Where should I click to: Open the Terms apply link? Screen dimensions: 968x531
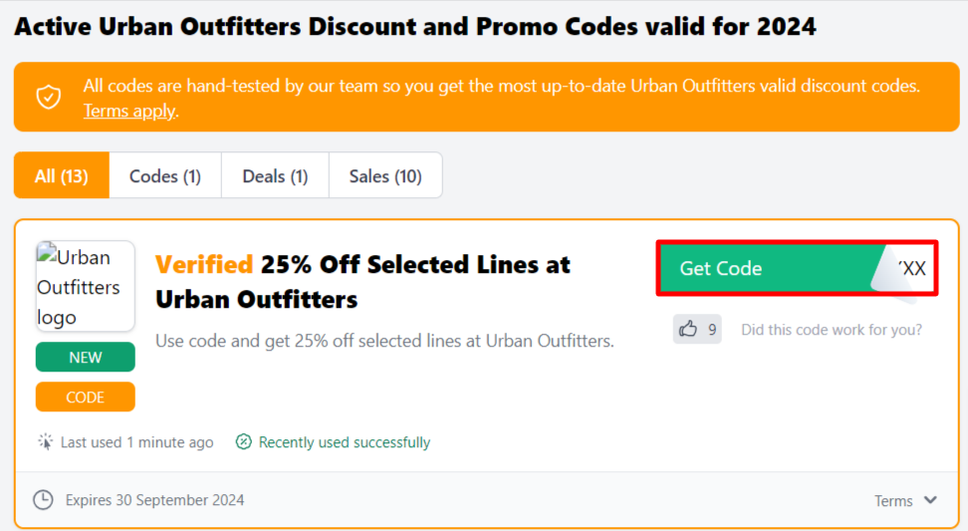coord(128,111)
